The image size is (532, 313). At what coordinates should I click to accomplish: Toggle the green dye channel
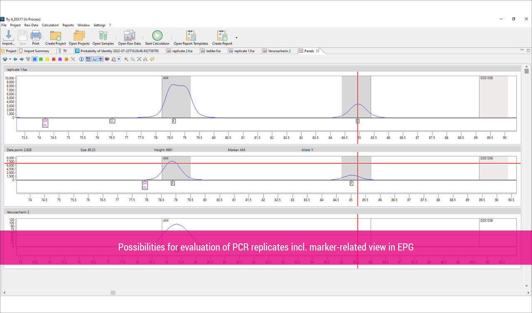tap(41, 59)
